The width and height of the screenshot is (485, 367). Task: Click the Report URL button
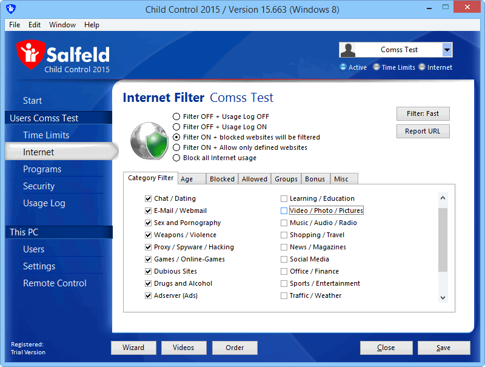[423, 131]
